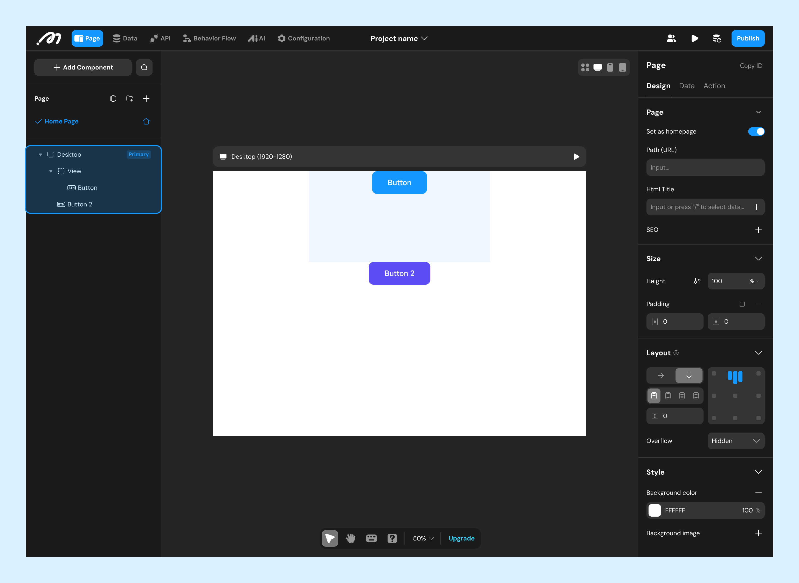The width and height of the screenshot is (799, 583).
Task: Click the individual padding sides icon
Action: pyautogui.click(x=742, y=304)
